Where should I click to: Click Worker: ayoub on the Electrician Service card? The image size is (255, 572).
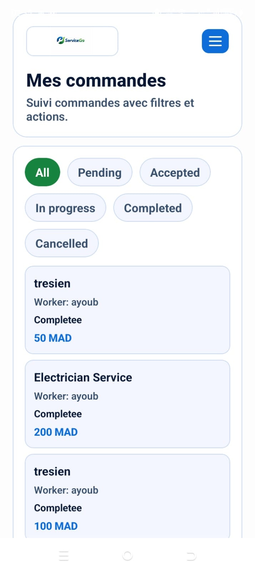tap(66, 396)
